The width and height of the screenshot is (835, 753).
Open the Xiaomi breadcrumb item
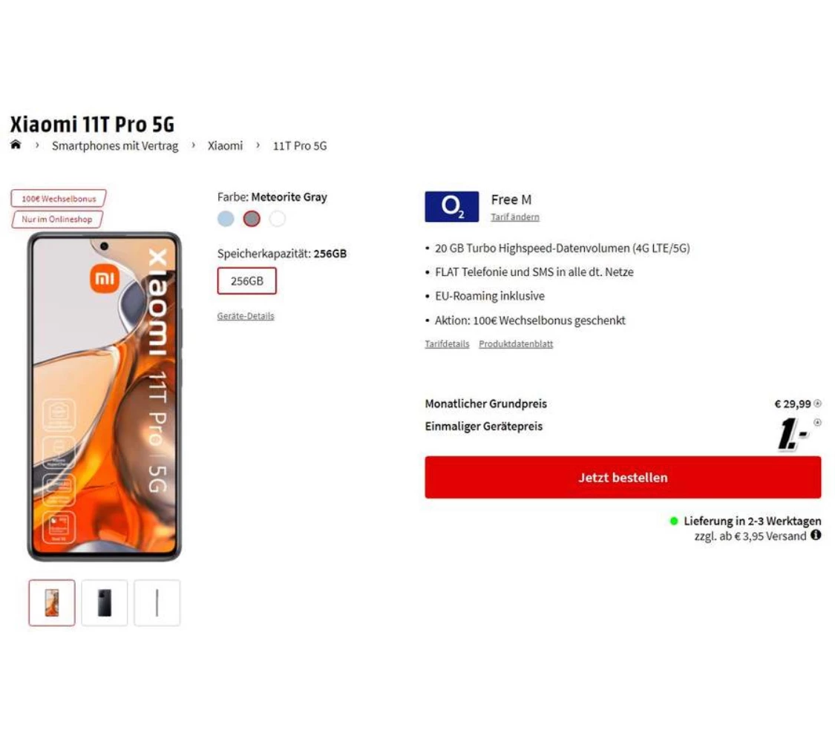[225, 146]
